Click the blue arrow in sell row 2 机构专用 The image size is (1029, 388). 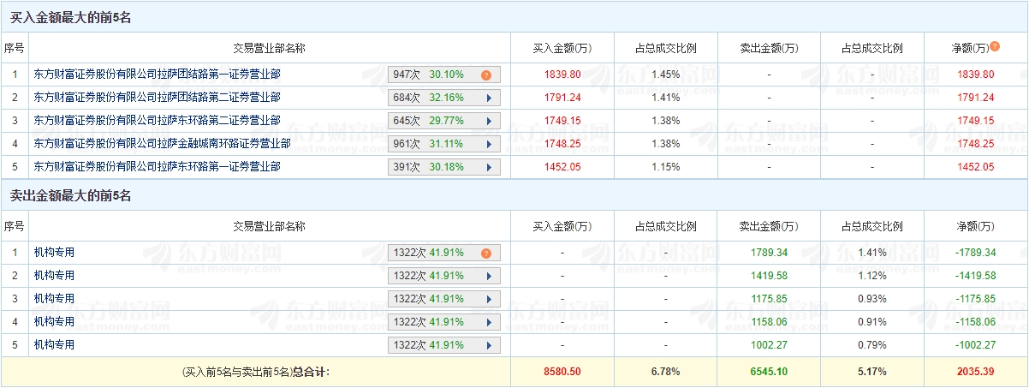[488, 276]
